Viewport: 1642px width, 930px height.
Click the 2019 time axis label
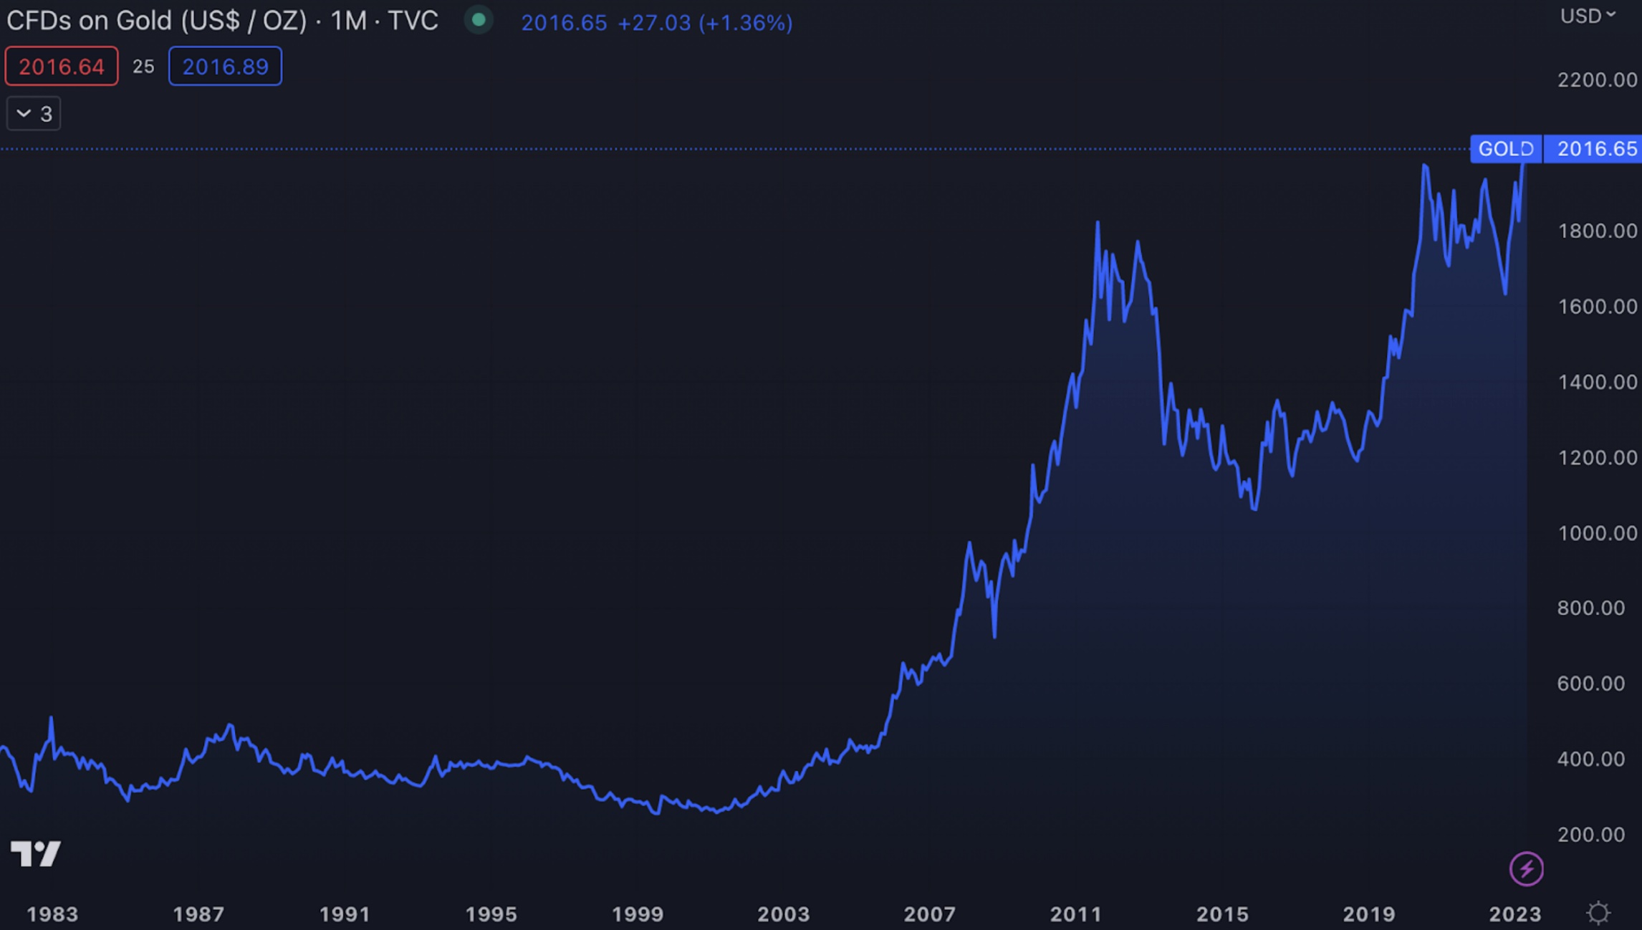[x=1368, y=914]
